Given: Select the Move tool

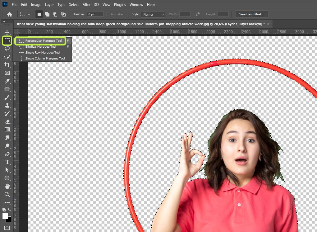Looking at the screenshot, I should [x=7, y=32].
